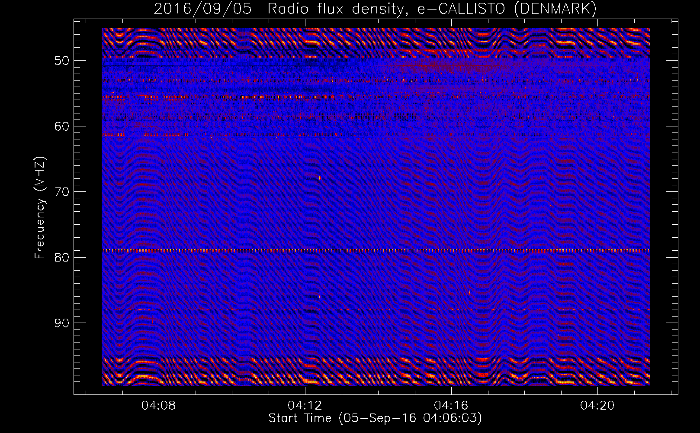This screenshot has height=433, width=700.
Task: Click the plot title "Radio flux density, e-CALLISTO (DENMARK)"
Action: (x=432, y=9)
